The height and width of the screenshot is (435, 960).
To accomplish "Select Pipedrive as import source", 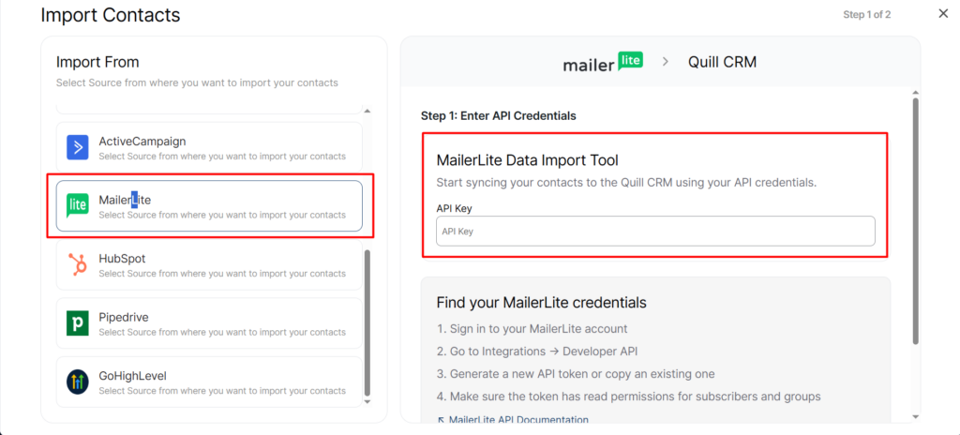I will (209, 323).
